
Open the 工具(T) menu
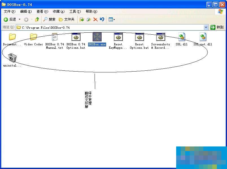pyautogui.click(x=75, y=12)
